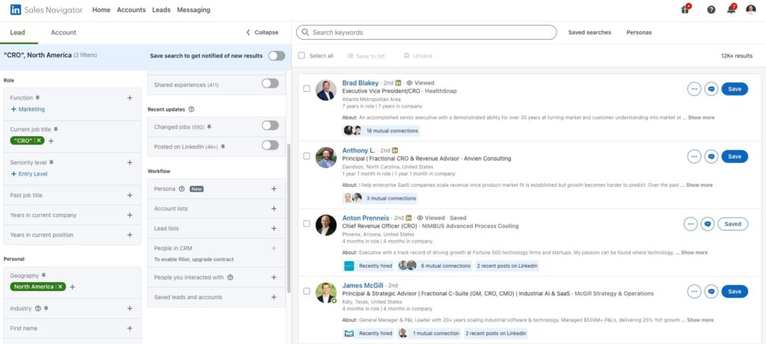766x344 pixels.
Task: Expand the Past job title filter
Action: (x=129, y=195)
